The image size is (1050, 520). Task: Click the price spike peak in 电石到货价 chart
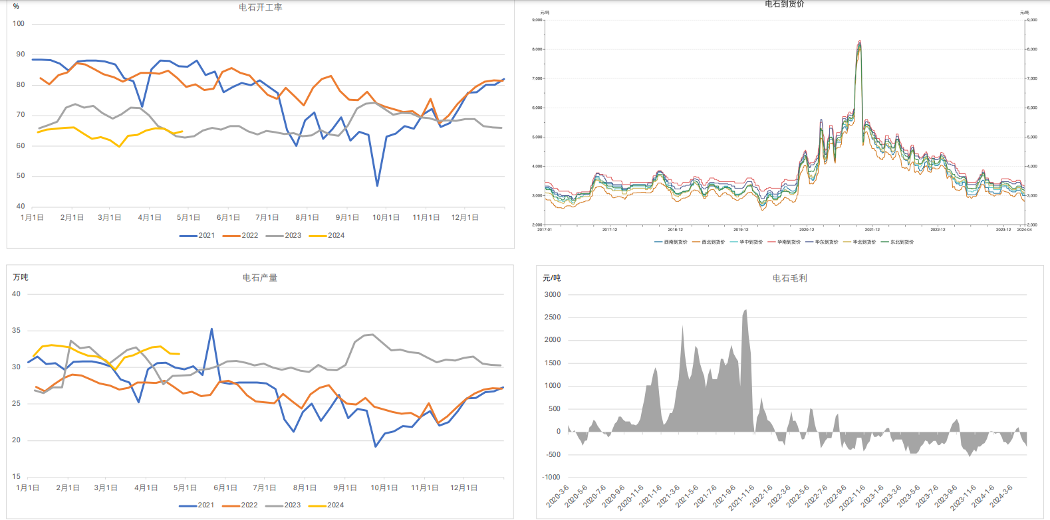tap(860, 41)
